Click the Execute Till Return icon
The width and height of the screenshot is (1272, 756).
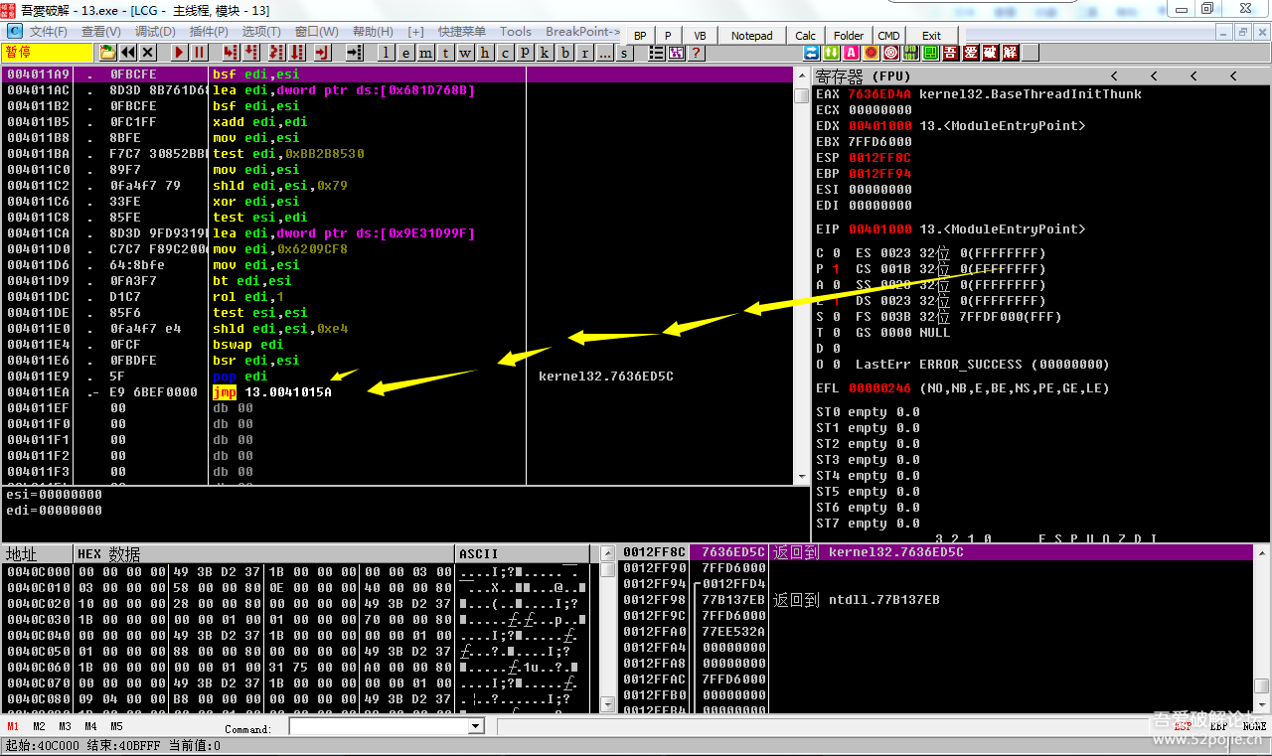[321, 53]
